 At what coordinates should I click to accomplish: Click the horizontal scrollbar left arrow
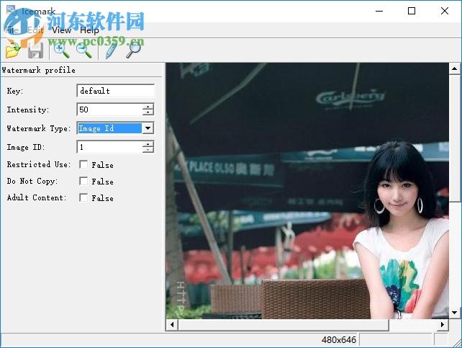(x=172, y=325)
